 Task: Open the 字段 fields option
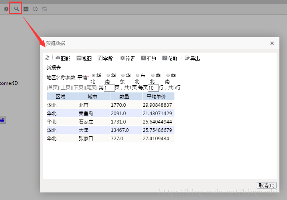[105, 58]
